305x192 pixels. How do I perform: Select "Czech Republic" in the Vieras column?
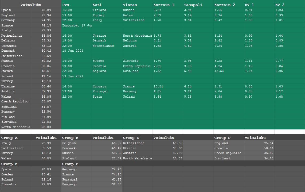coord(136,66)
